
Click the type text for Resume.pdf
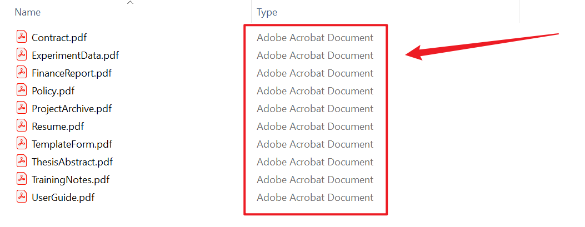point(315,127)
